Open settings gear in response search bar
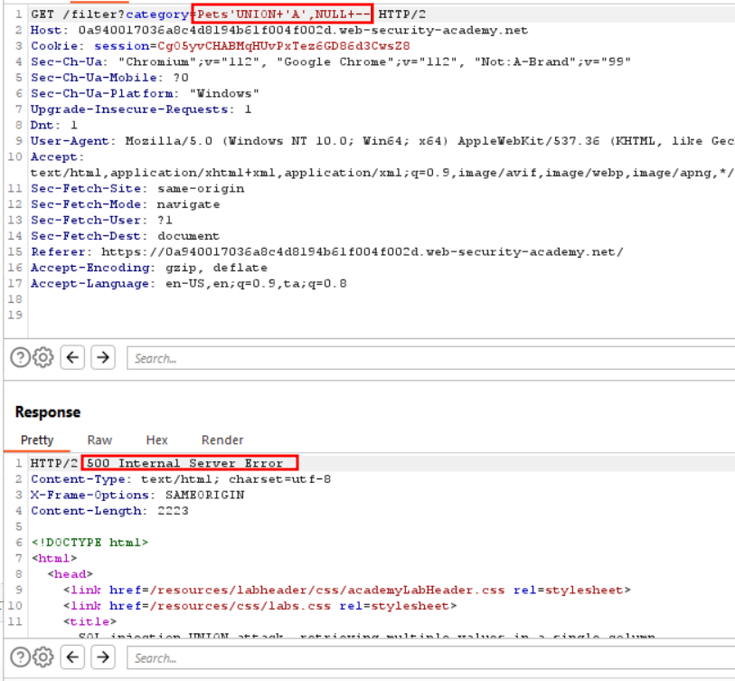Viewport: 735px width, 681px height. (43, 657)
